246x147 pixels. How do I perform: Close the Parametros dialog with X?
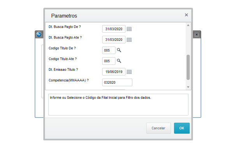click(186, 15)
